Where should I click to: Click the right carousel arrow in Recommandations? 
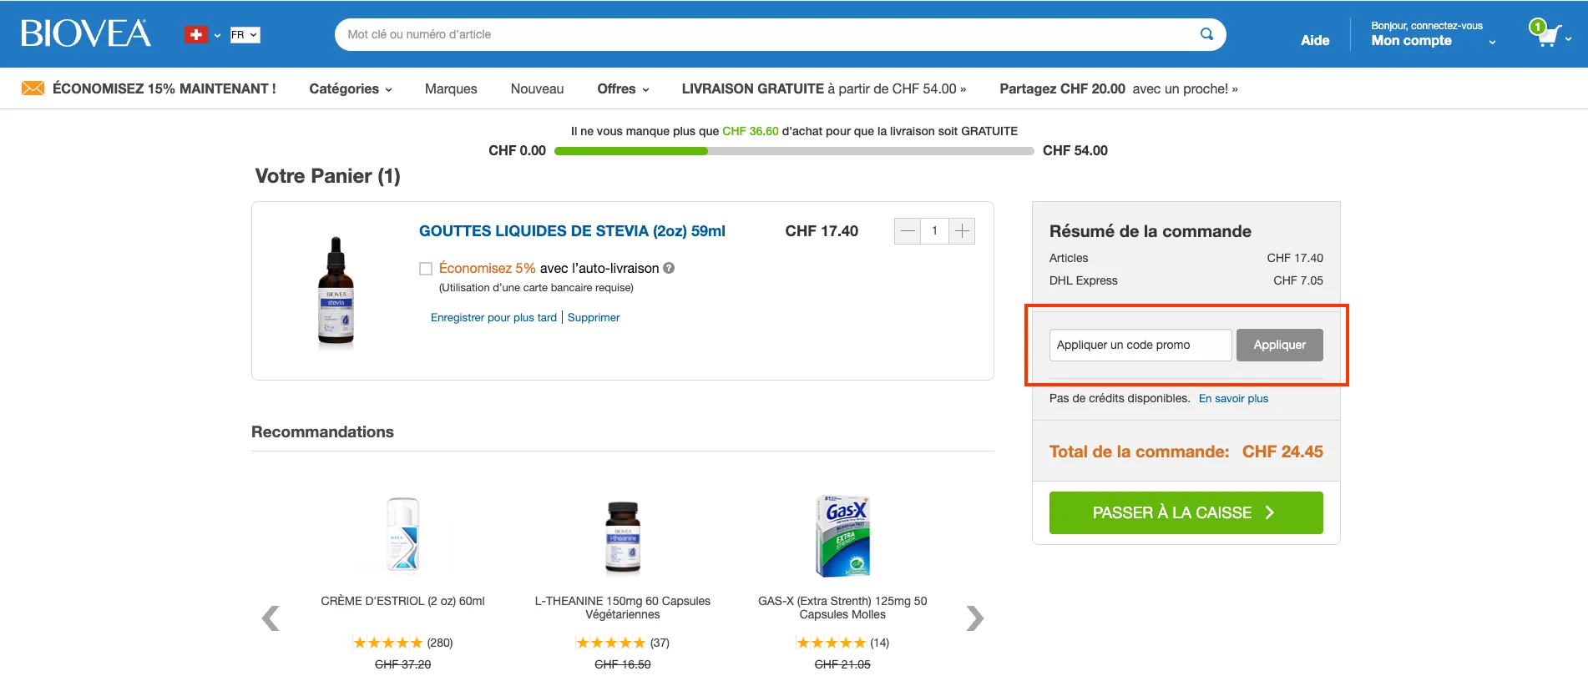974,618
